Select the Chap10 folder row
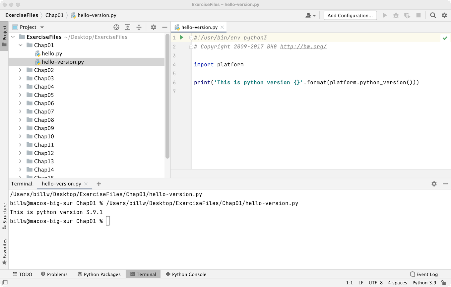 tap(87, 136)
